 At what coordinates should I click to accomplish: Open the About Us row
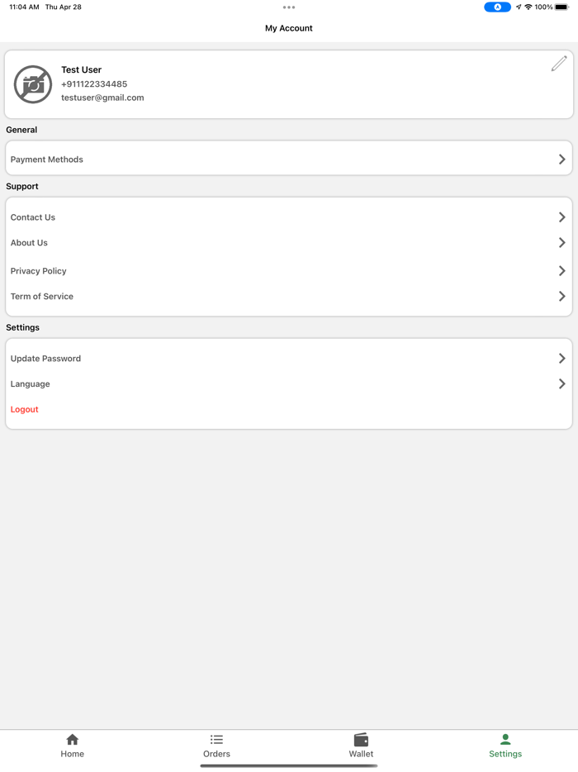click(x=30, y=243)
